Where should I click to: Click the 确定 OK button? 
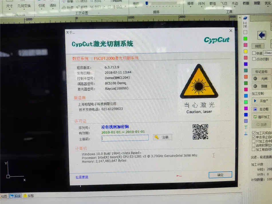click(x=220, y=175)
